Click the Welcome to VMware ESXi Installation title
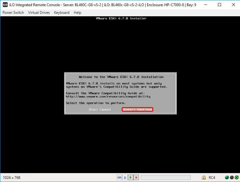Image resolution: width=240 pixels, height=182 pixels. click(121, 77)
